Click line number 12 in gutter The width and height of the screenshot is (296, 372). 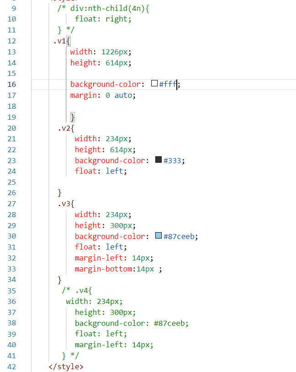point(11,41)
